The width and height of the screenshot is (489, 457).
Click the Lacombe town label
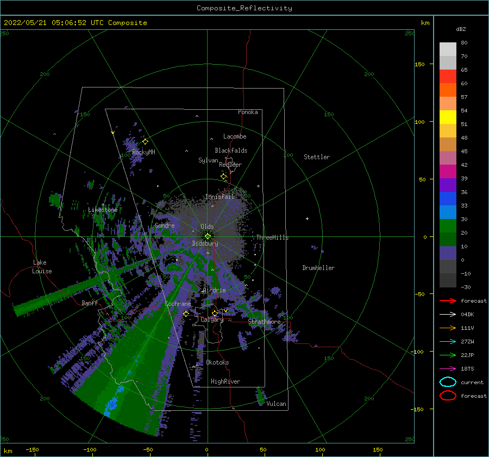[x=235, y=136]
